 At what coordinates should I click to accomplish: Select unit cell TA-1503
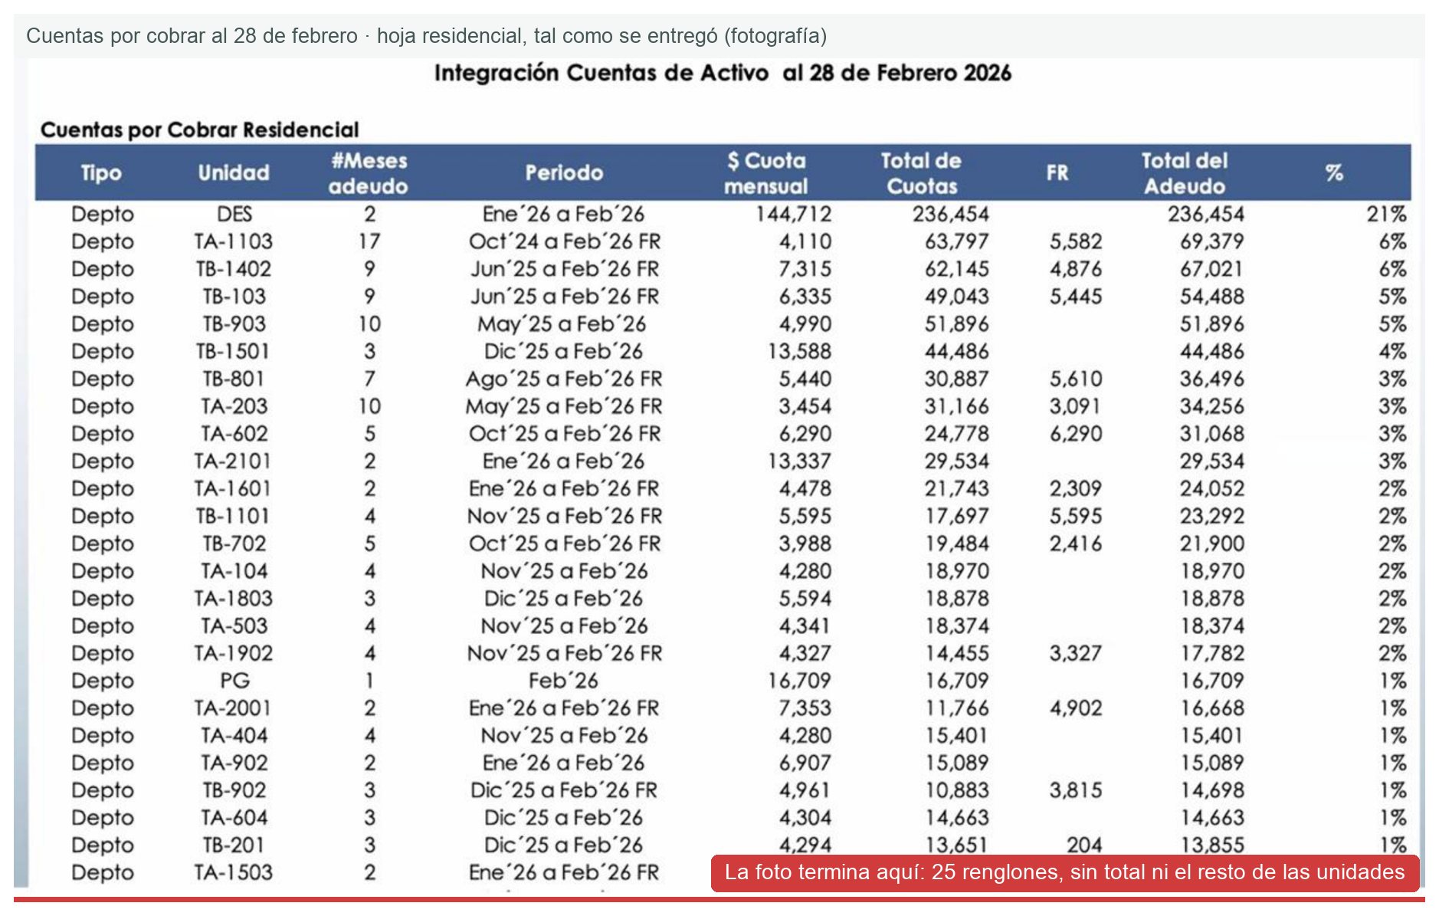[233, 872]
